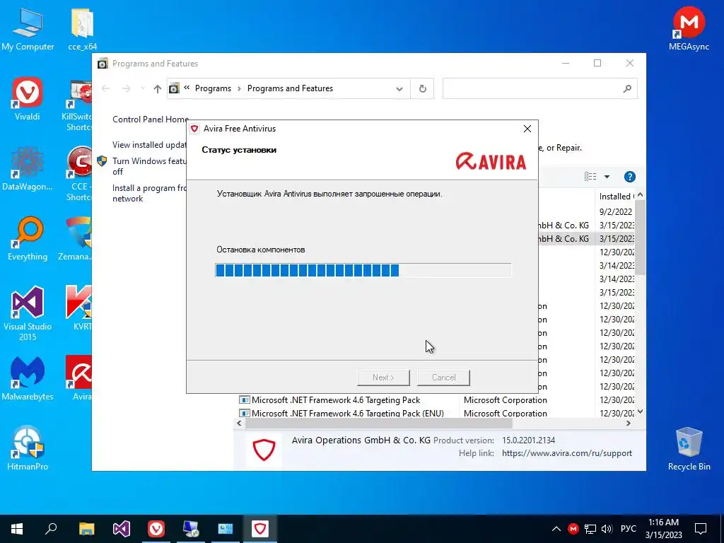Screen dimensions: 724x543
Task: Open View installed updates link
Action: 149,144
